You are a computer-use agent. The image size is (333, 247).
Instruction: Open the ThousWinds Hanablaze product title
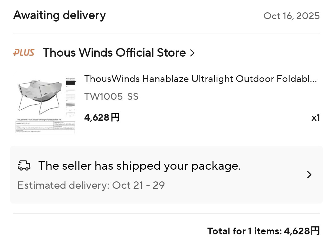coord(200,79)
